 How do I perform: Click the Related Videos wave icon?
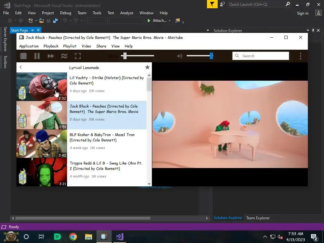[x=64, y=56]
